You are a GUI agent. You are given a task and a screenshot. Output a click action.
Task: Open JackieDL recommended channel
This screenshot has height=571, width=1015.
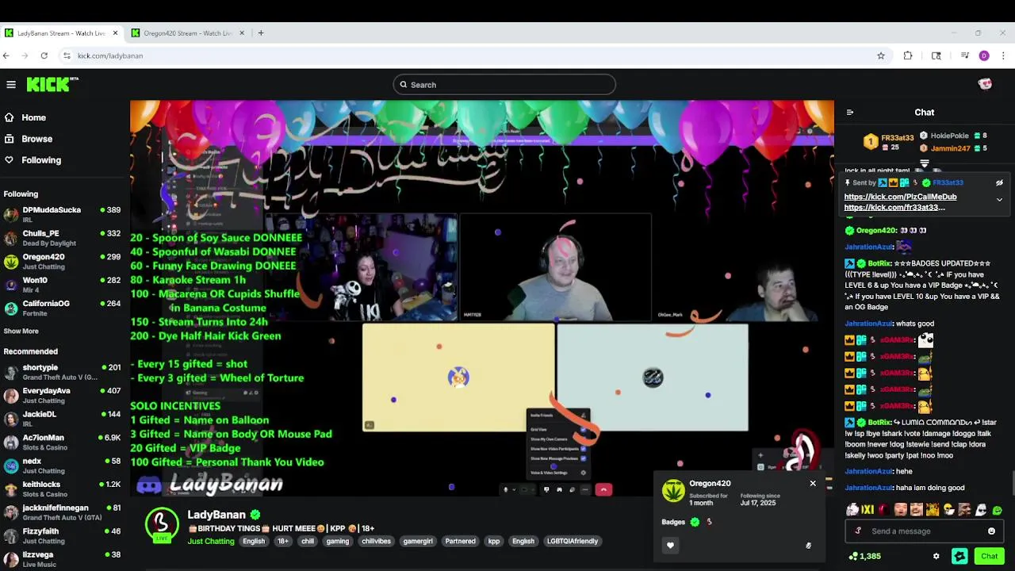62,419
